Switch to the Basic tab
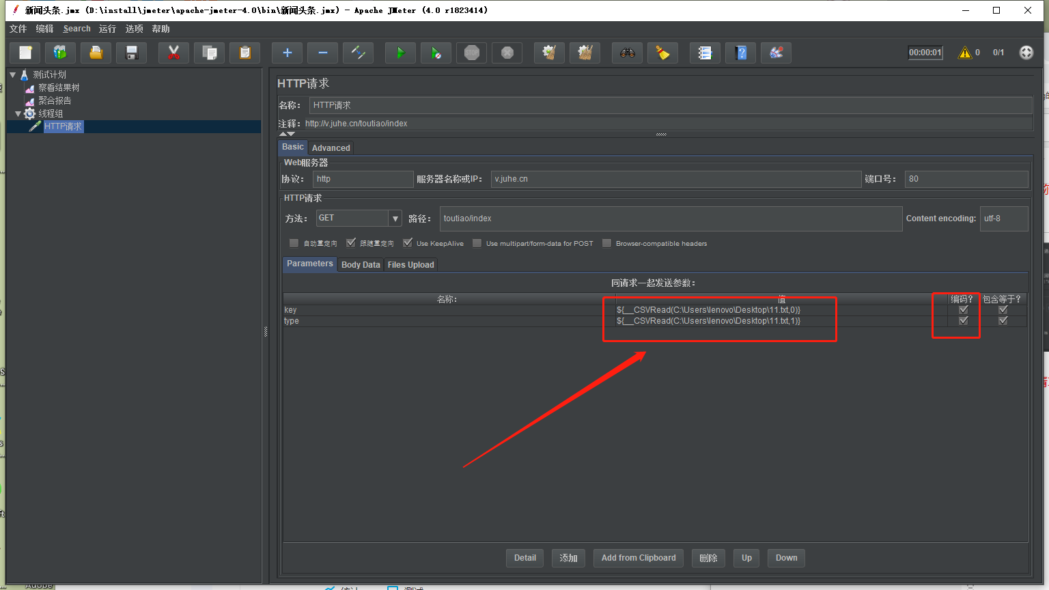 (x=293, y=147)
